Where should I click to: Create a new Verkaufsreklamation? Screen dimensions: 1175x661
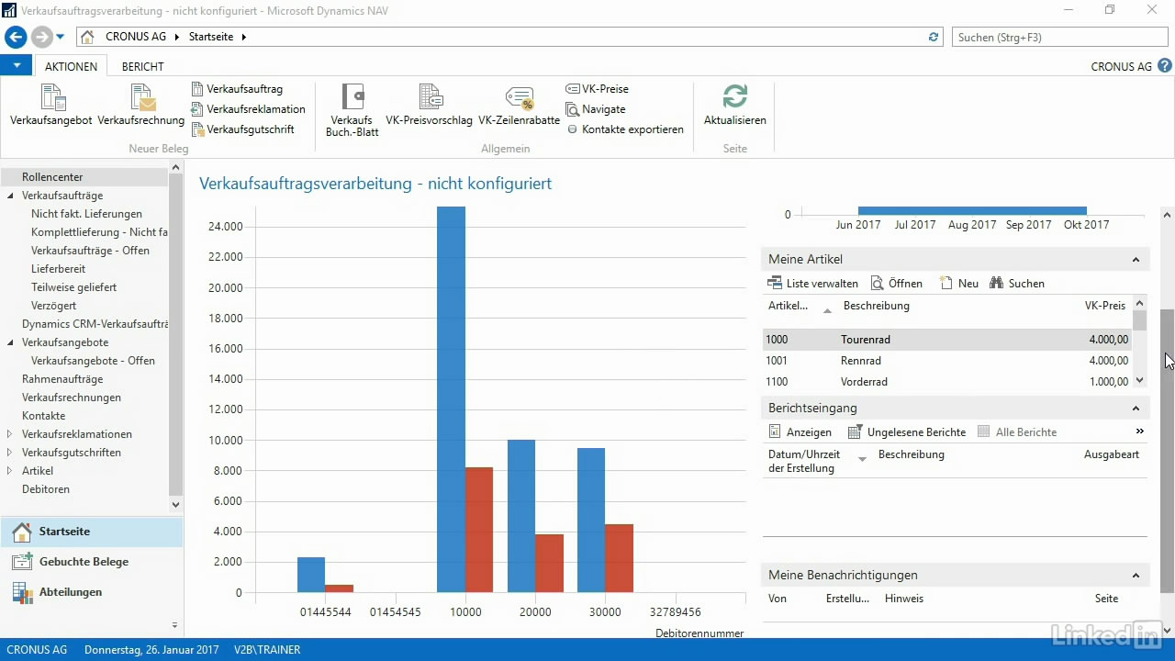(x=248, y=109)
